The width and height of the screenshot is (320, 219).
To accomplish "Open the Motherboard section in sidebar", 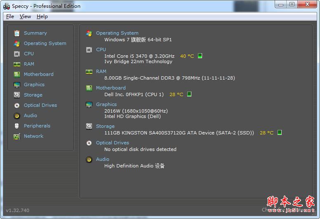I will coord(39,74).
